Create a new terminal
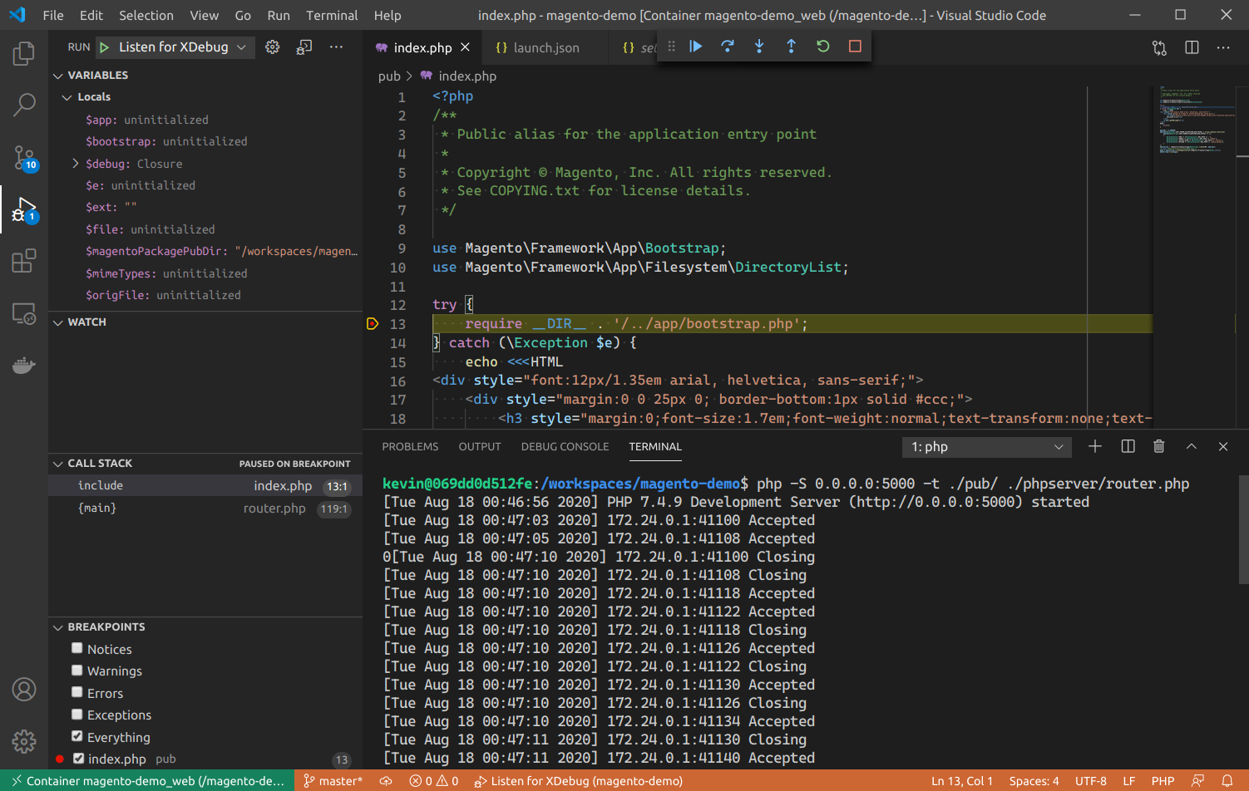The width and height of the screenshot is (1249, 791). [1095, 446]
